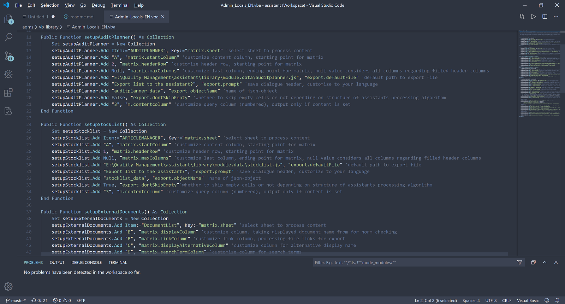Screen dimensions: 565x304
Task: Close the Admin_Locals_EN.vba tab
Action: tap(163, 17)
